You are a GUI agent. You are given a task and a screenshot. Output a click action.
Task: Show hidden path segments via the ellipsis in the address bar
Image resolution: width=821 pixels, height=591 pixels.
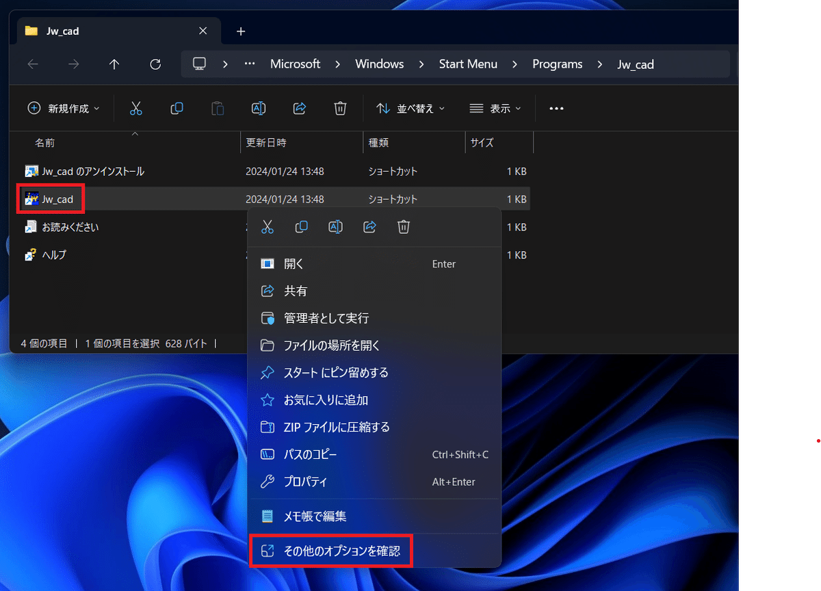click(250, 64)
